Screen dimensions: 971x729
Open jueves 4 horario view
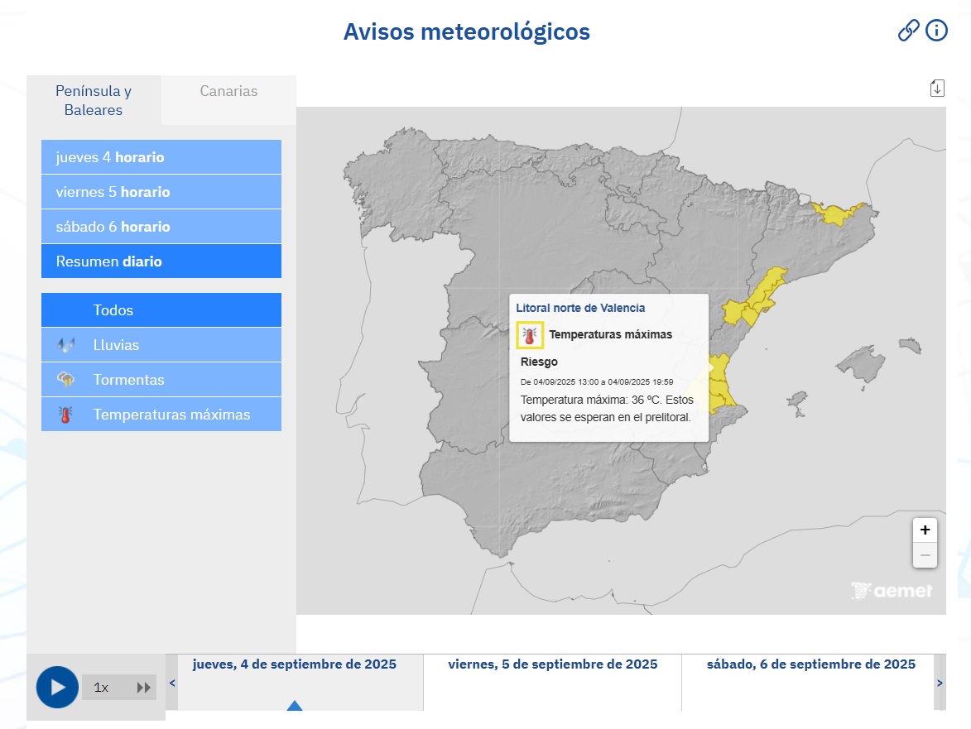[161, 157]
